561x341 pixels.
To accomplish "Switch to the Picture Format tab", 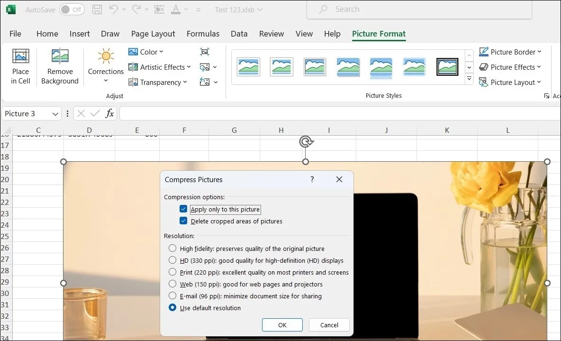I will click(x=379, y=34).
